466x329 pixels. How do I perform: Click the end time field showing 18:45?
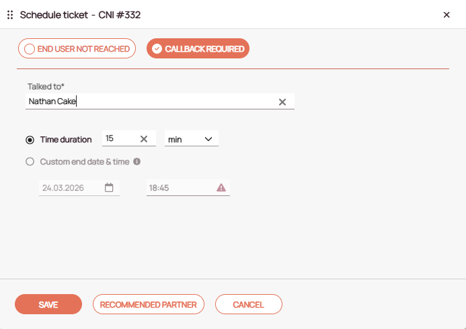click(x=178, y=189)
